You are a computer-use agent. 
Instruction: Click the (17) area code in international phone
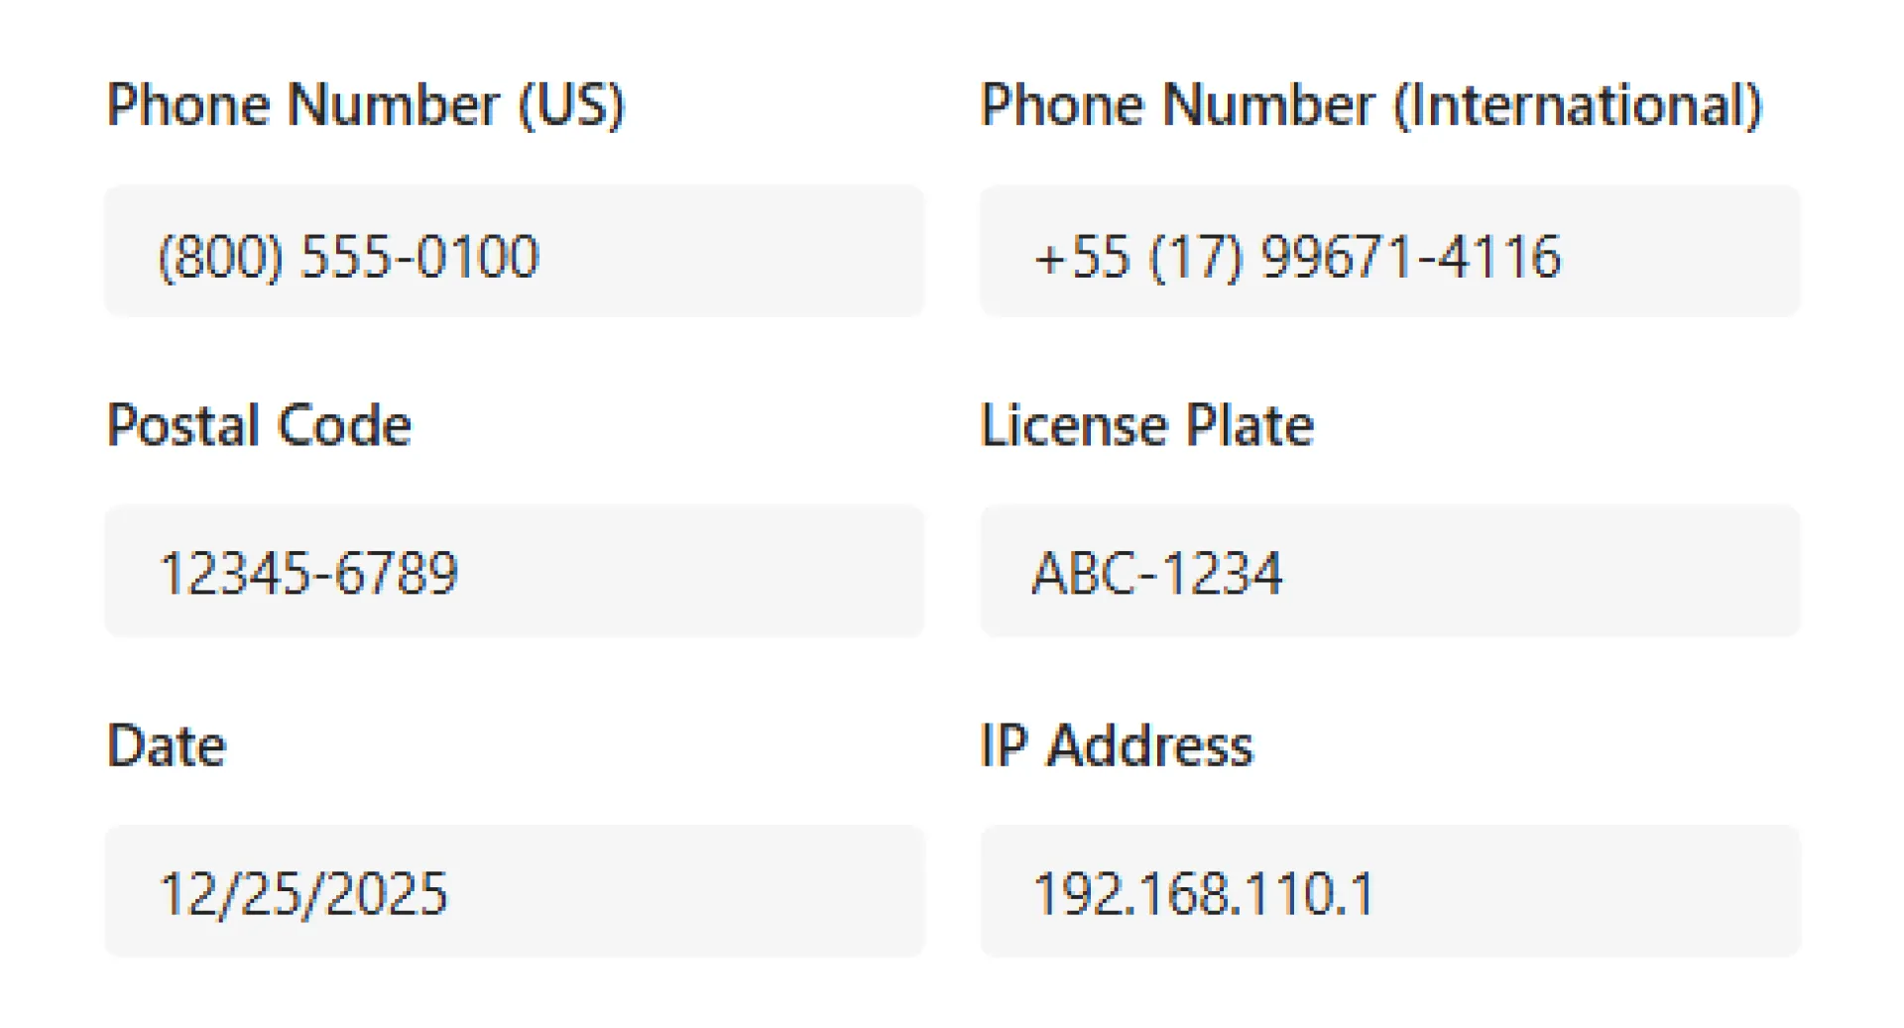tap(1195, 257)
